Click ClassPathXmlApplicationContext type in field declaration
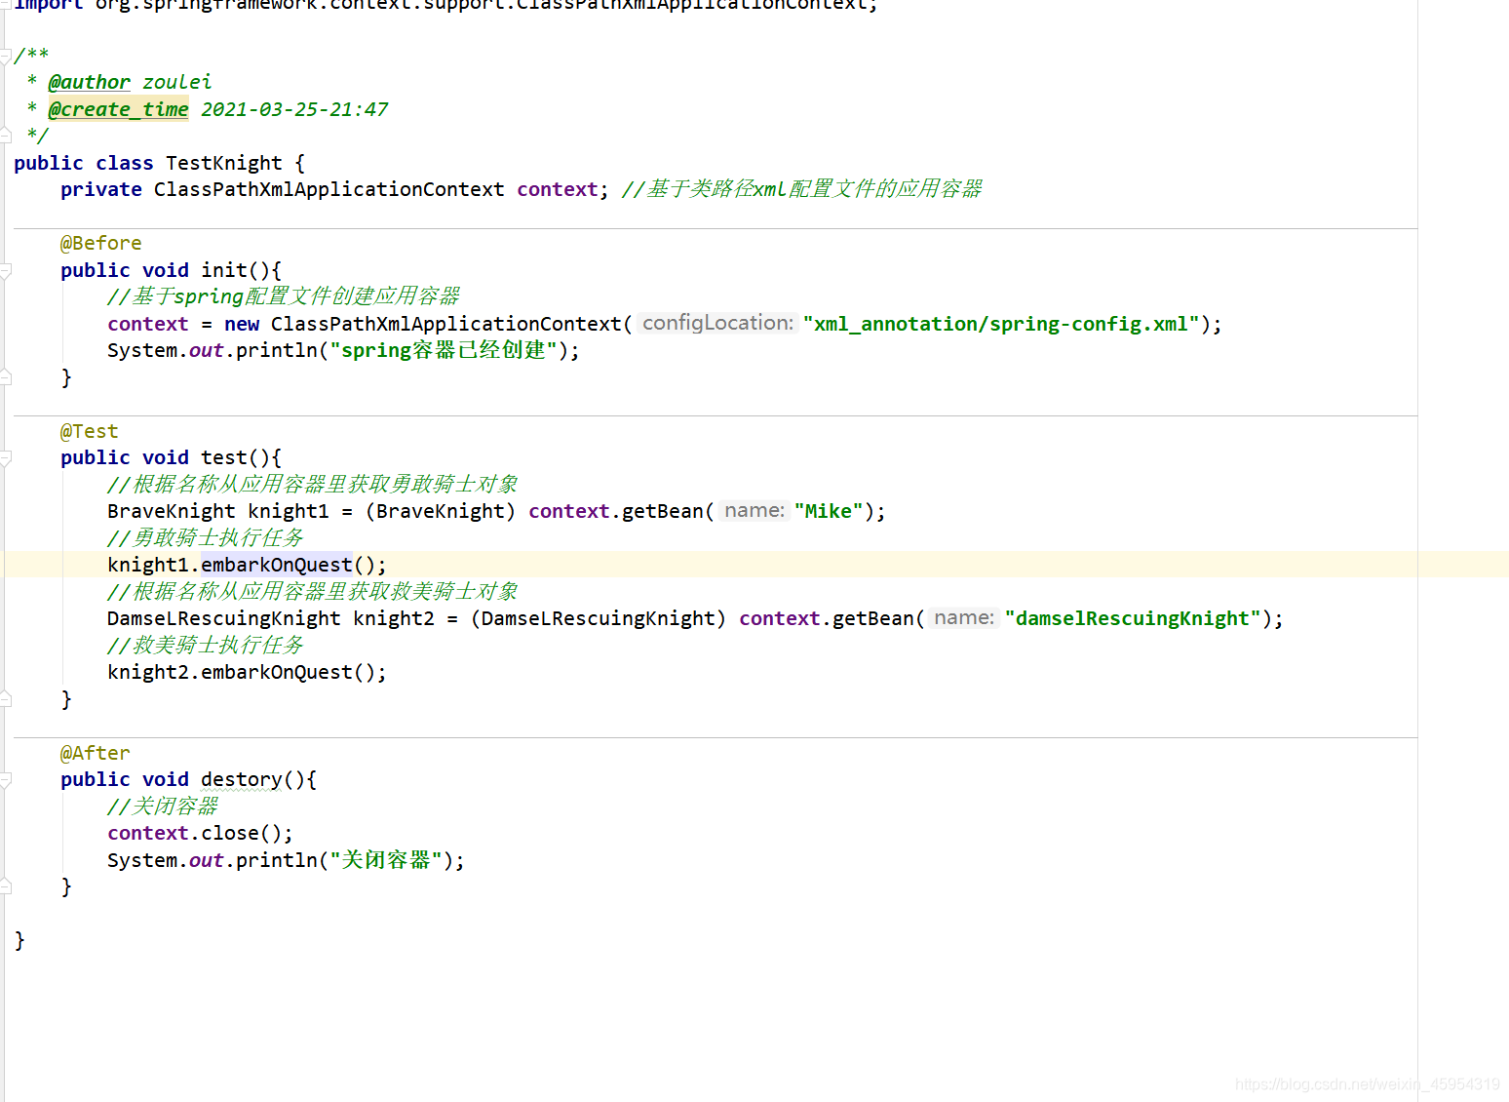1509x1102 pixels. point(329,189)
